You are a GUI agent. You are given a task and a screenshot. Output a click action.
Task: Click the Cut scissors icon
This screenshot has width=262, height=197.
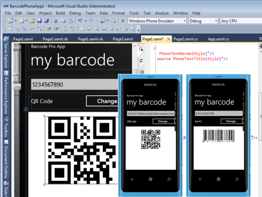coord(56,21)
